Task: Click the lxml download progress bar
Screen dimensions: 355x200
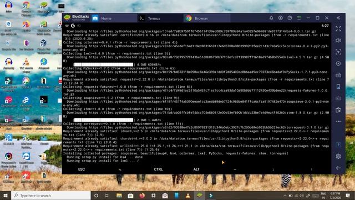Action: pos(104,64)
